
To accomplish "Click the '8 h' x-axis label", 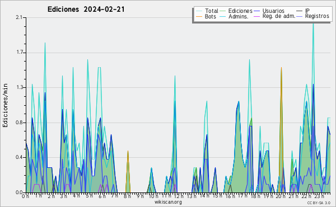I will [127, 196].
